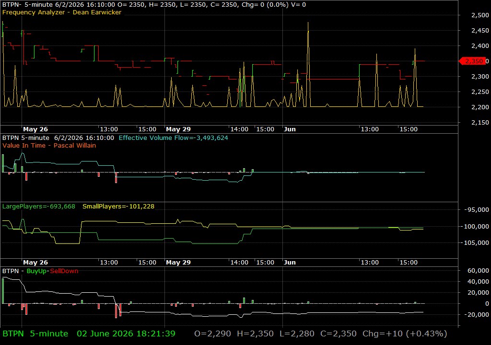Click 'H=2,350' in the status bar

[x=255, y=333]
